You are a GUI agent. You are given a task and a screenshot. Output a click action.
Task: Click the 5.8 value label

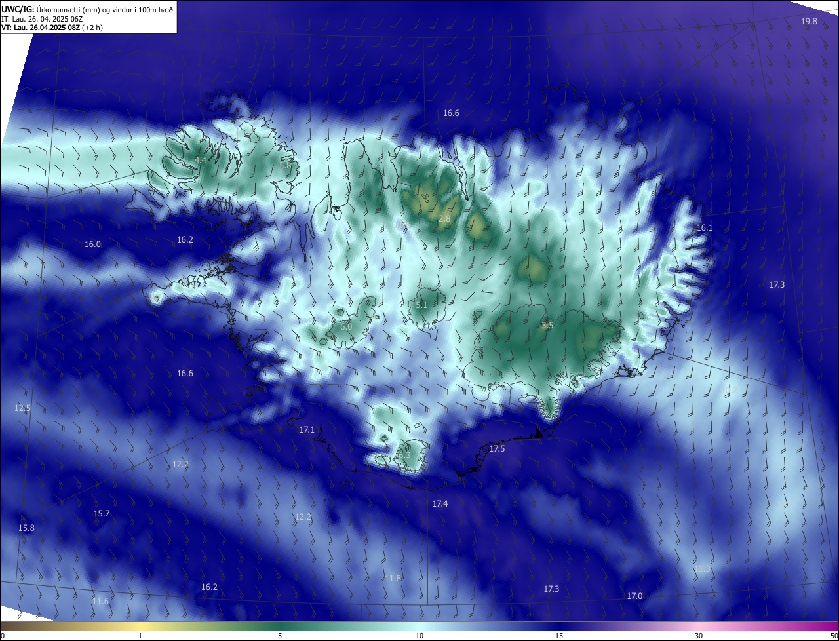[x=285, y=166]
